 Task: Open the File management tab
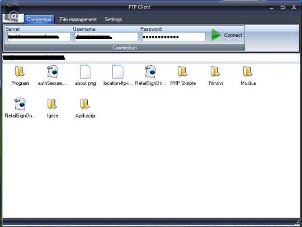78,20
